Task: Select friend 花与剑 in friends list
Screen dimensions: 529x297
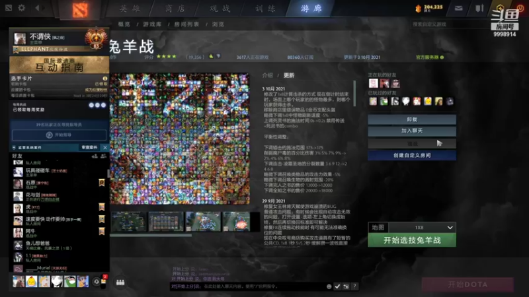Action: point(58,197)
